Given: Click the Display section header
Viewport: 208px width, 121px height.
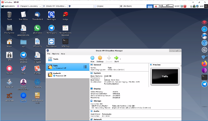Looking at the screenshot, I should (x=97, y=89).
